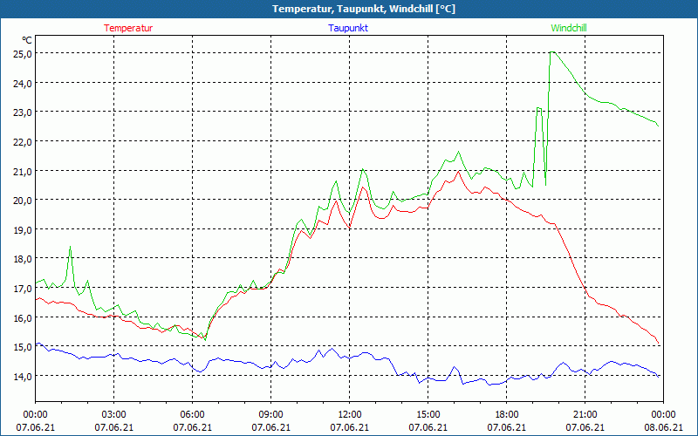This screenshot has height=436, width=698.
Task: Click the red Temperatur legend label
Action: click(128, 28)
